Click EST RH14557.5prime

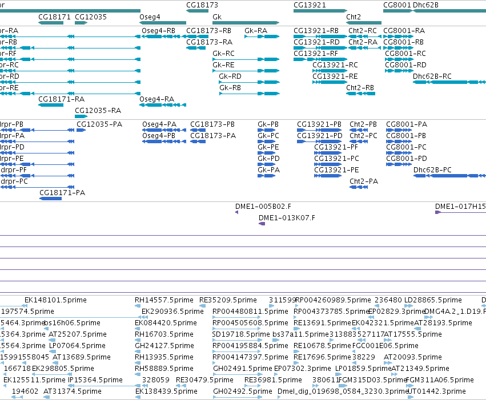click(164, 300)
